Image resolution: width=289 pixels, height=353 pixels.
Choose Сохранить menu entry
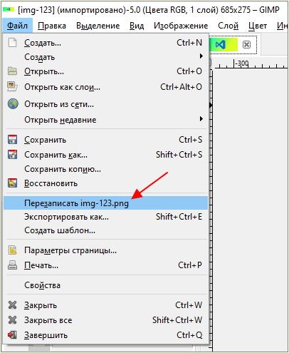106,140
